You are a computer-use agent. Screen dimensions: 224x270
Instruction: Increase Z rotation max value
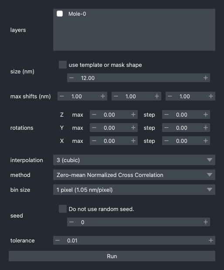pyautogui.click(x=133, y=114)
